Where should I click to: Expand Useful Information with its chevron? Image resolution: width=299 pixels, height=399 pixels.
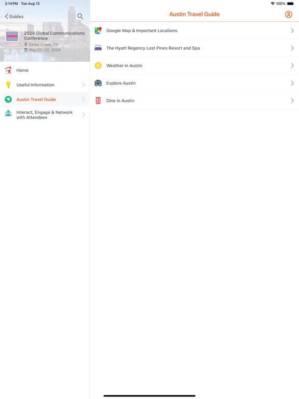click(x=84, y=85)
